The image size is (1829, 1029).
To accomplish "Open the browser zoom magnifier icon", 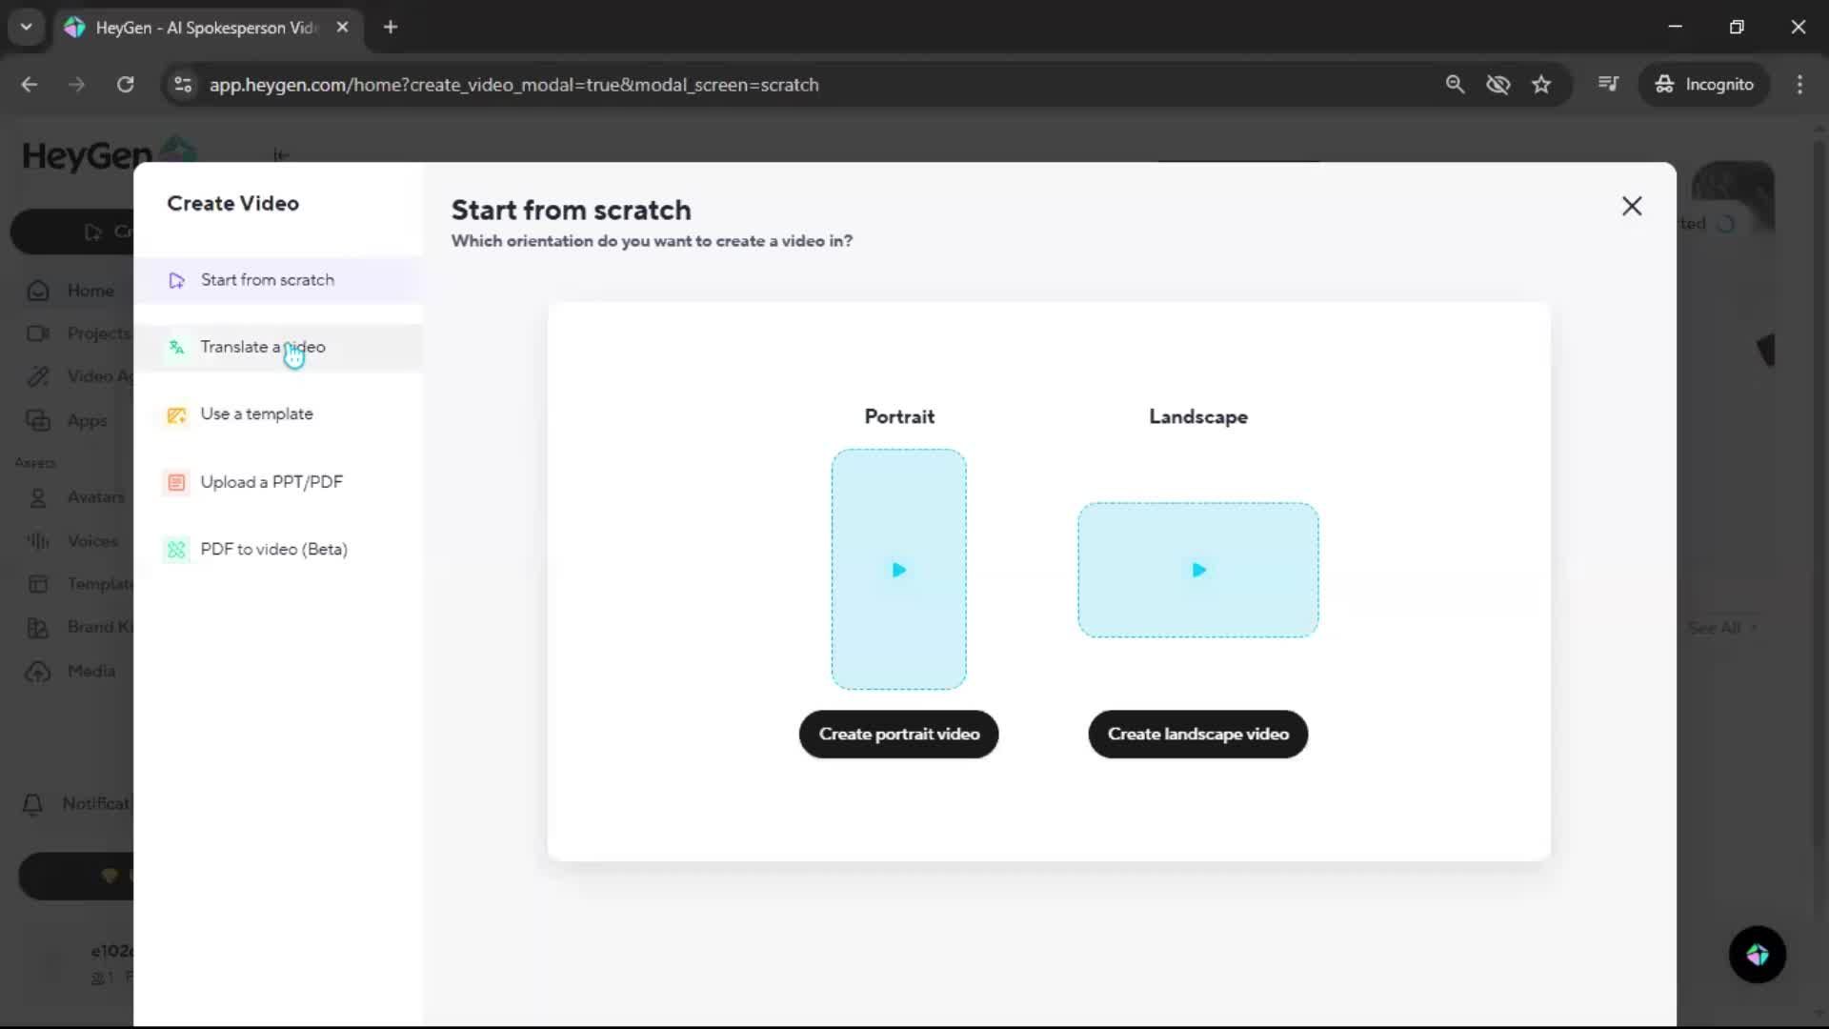I will [1455, 84].
